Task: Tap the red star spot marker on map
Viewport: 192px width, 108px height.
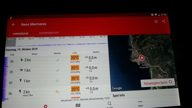Action: 142,58
